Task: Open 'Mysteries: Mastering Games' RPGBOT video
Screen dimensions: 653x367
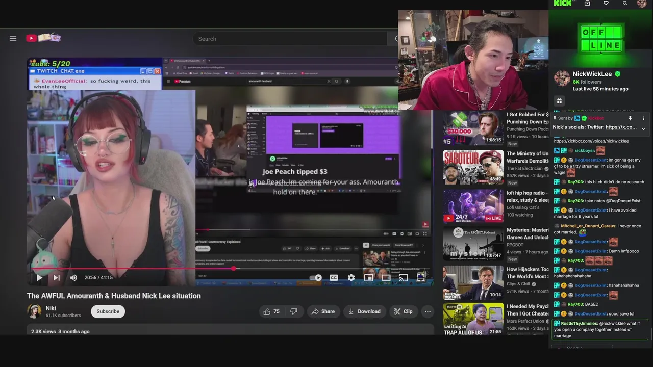Action: point(473,243)
